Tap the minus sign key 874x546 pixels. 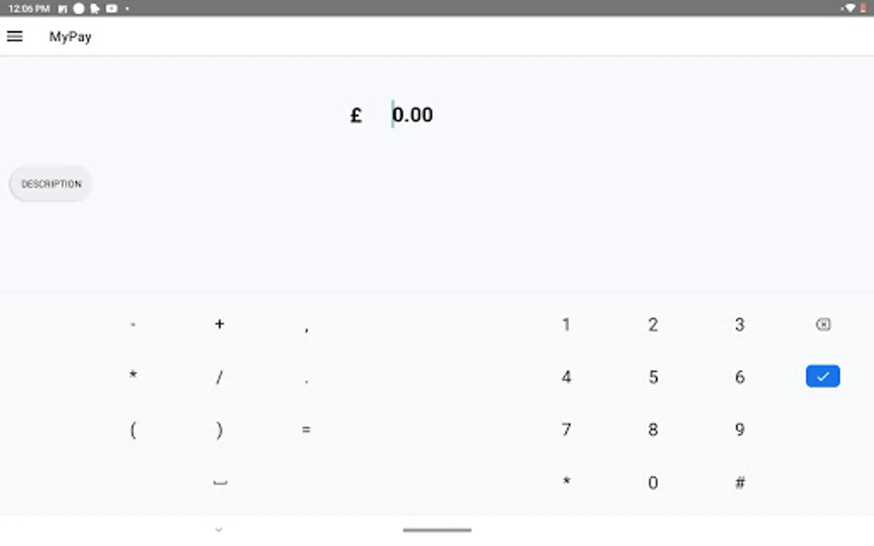pyautogui.click(x=133, y=325)
